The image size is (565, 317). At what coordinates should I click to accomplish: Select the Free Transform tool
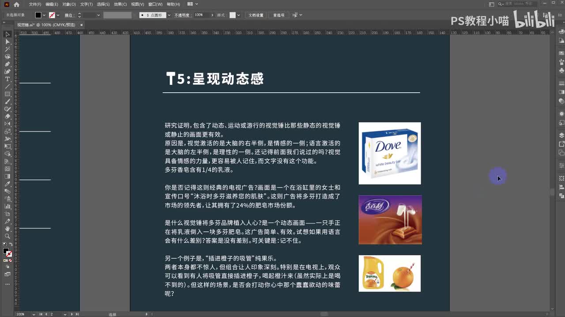[x=8, y=146]
